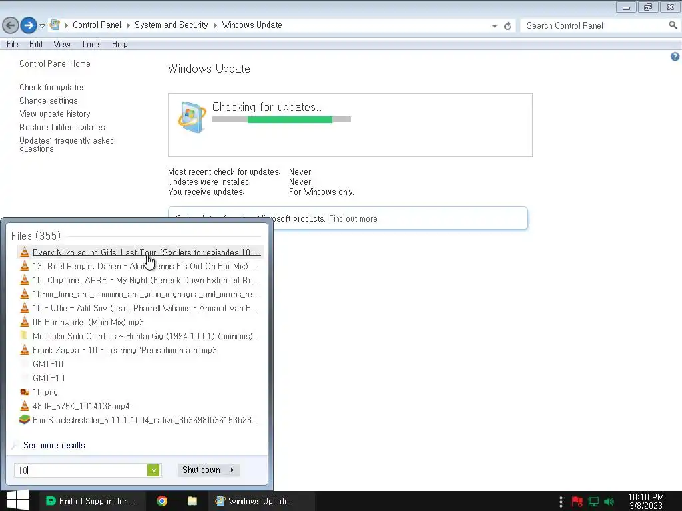This screenshot has height=511, width=682.
Task: Click the Windows Update shield icon
Action: 192,117
